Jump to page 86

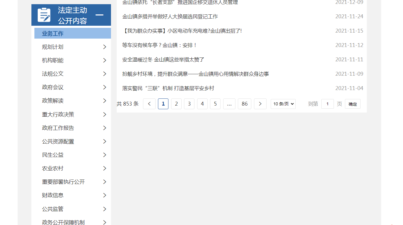tap(244, 104)
